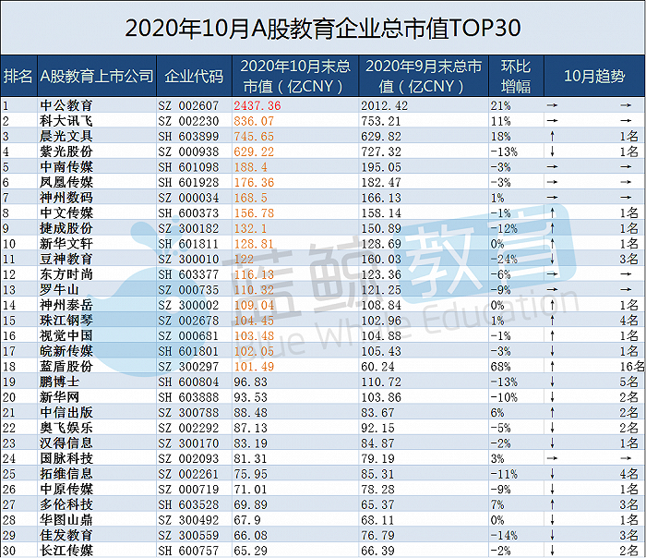Image resolution: width=646 pixels, height=558 pixels.
Task: Click stock code SZ 002230
Action: [188, 121]
